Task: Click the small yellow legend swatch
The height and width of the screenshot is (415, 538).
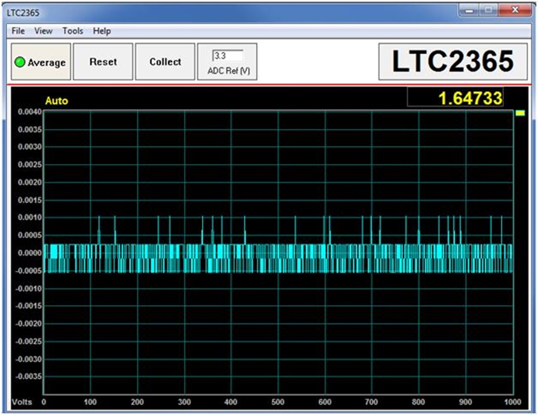Action: (x=520, y=113)
